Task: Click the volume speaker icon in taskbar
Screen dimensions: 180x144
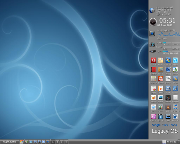Action: (27, 142)
